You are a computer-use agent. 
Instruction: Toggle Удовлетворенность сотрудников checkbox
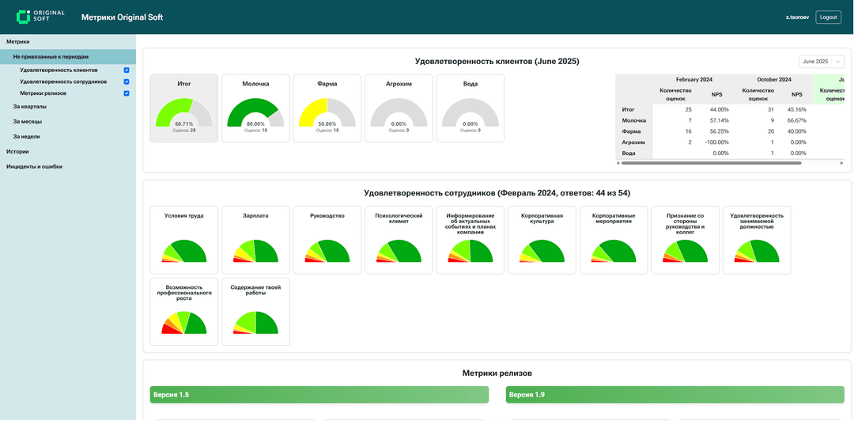point(127,82)
